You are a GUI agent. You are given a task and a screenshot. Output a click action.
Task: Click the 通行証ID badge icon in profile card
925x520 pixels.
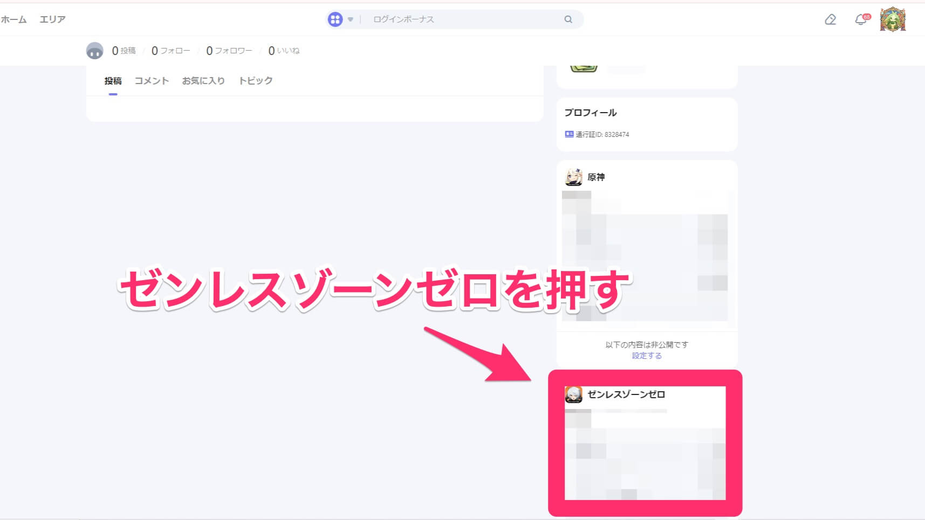tap(569, 134)
